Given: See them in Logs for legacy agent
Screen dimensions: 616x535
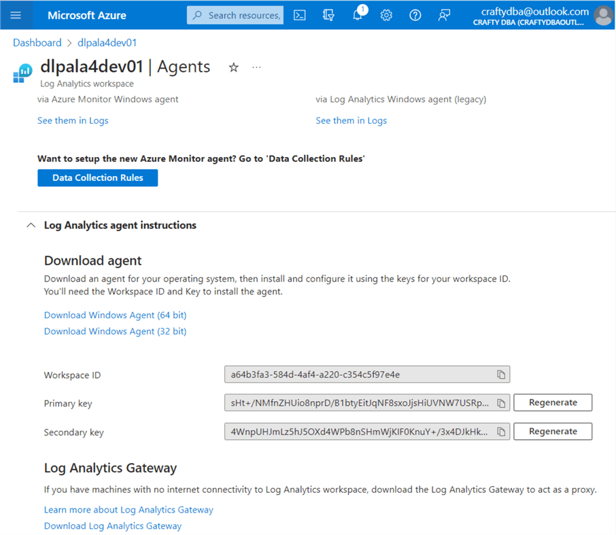Looking at the screenshot, I should pyautogui.click(x=352, y=120).
